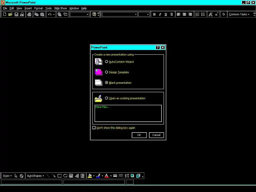Image resolution: width=256 pixels, height=192 pixels.
Task: Open the Font name combo box
Action: [119, 14]
